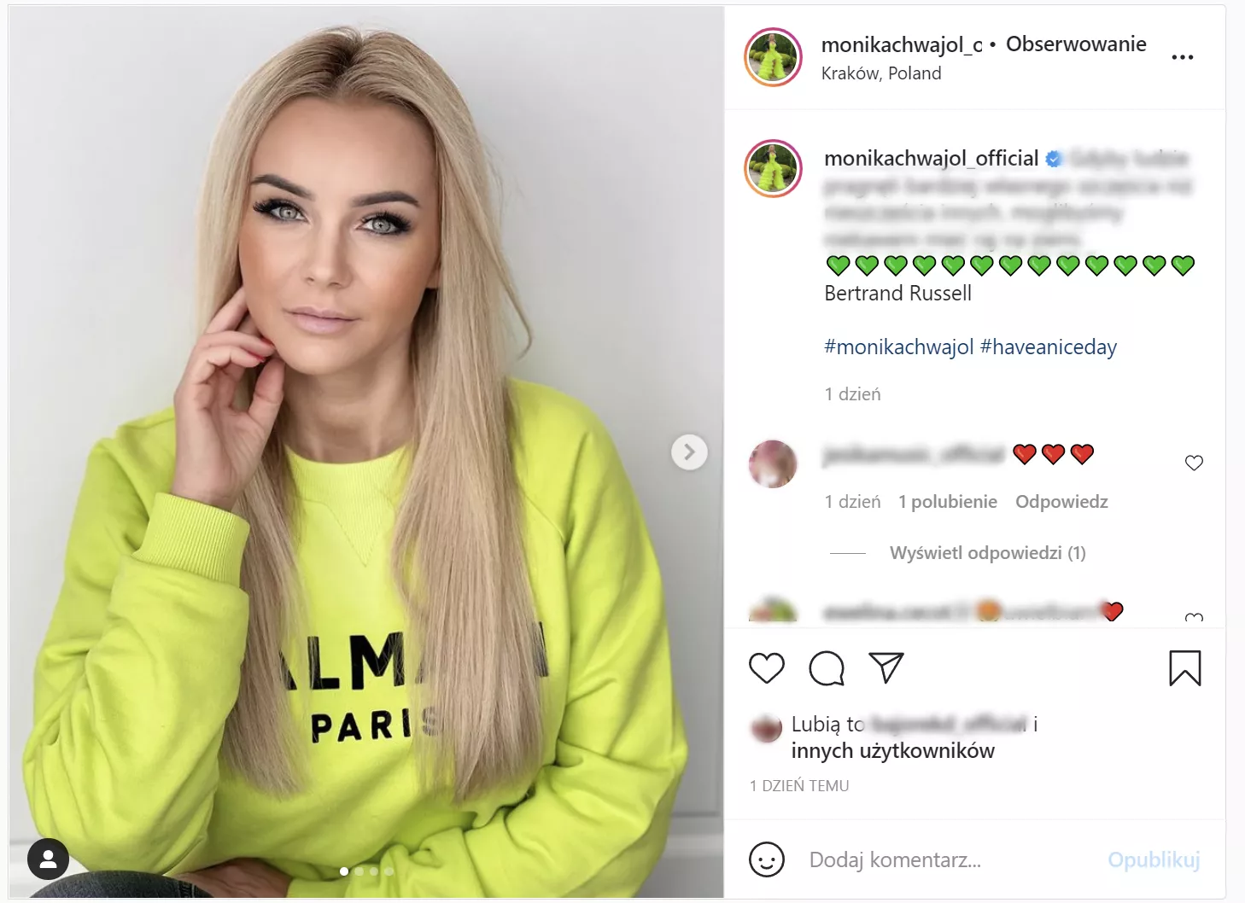Screen dimensions: 1245x903
Task: Click the Obserwowanie following button
Action: [x=1076, y=44]
